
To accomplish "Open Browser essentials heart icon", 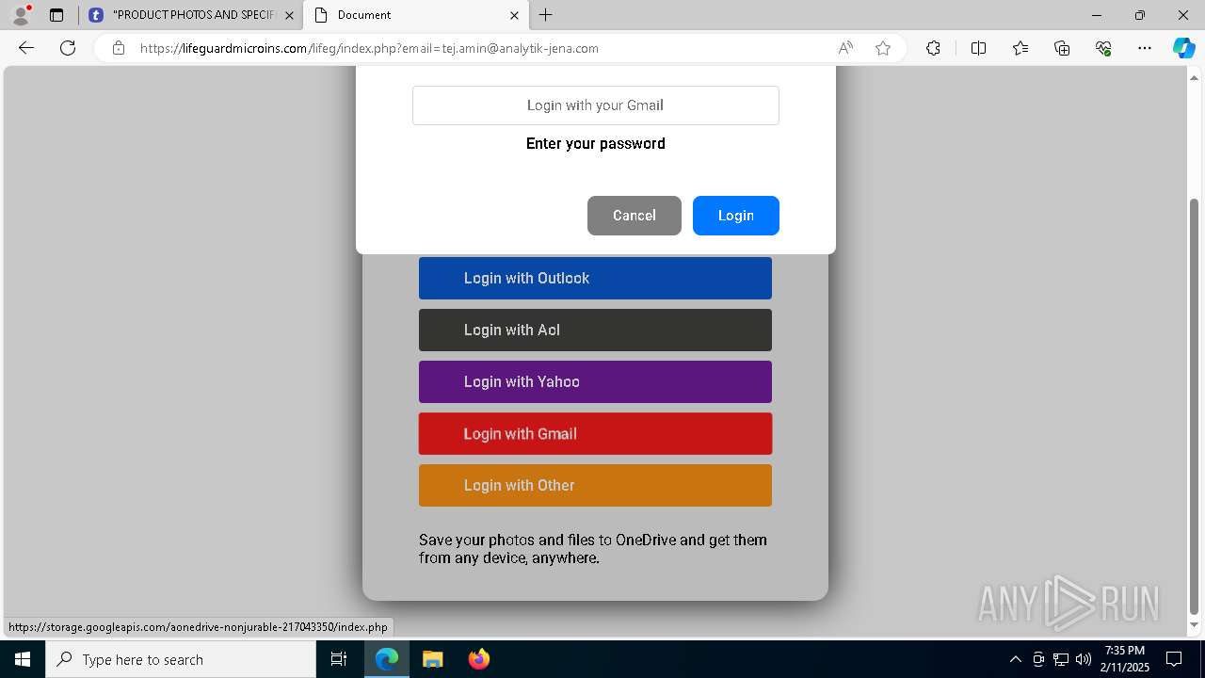I will (x=1103, y=48).
